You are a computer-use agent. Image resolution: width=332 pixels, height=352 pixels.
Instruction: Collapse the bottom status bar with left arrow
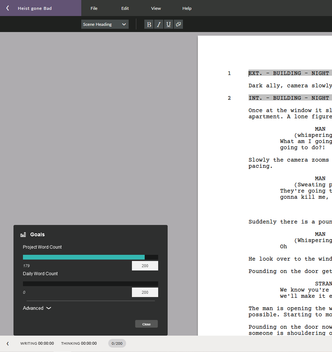[x=8, y=344]
